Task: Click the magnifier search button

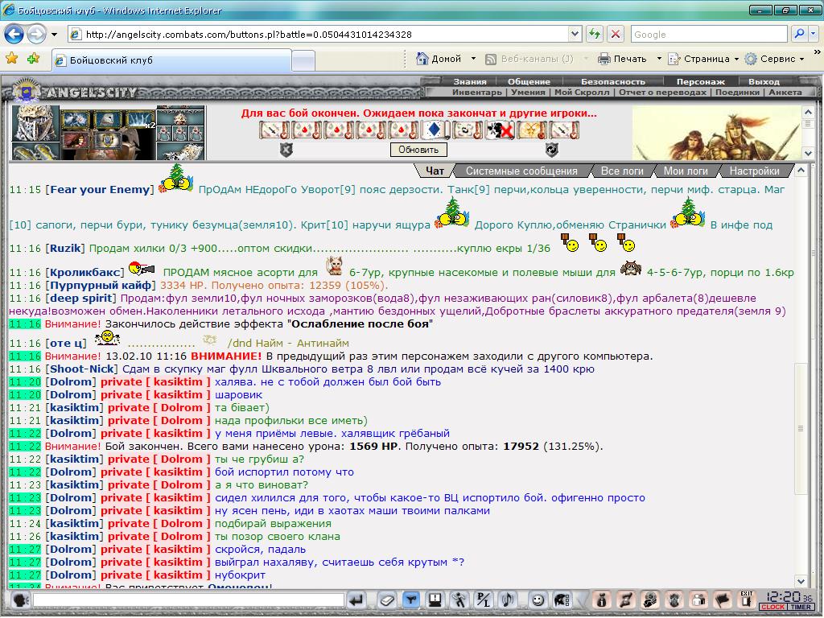Action: pos(799,34)
